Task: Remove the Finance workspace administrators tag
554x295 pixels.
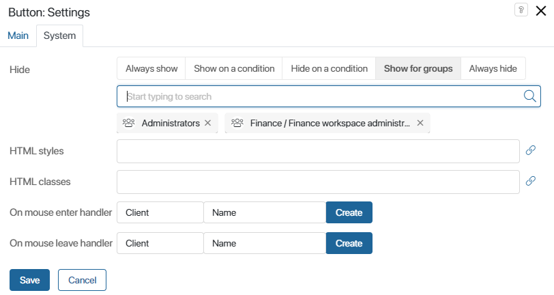Action: pyautogui.click(x=420, y=124)
